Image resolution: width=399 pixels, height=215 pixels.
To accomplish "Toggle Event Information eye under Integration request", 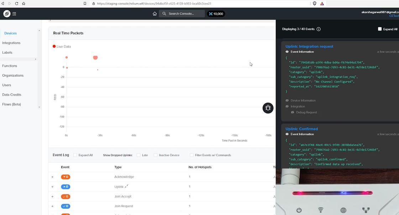I will [x=287, y=52].
